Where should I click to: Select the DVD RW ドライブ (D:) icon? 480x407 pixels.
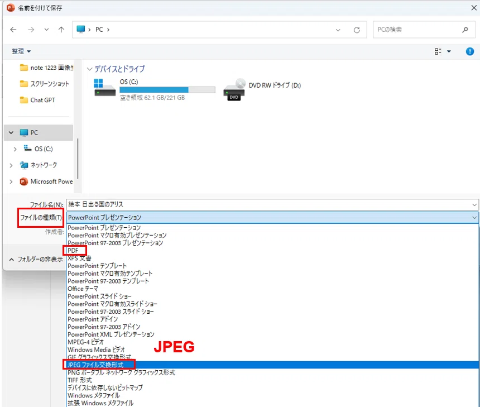[235, 89]
